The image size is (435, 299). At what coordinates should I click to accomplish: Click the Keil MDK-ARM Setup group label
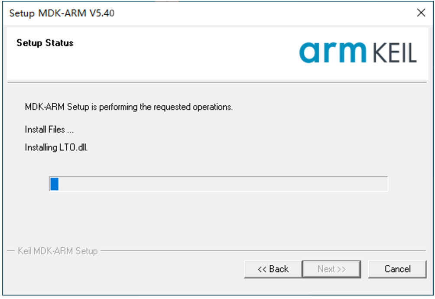[58, 251]
